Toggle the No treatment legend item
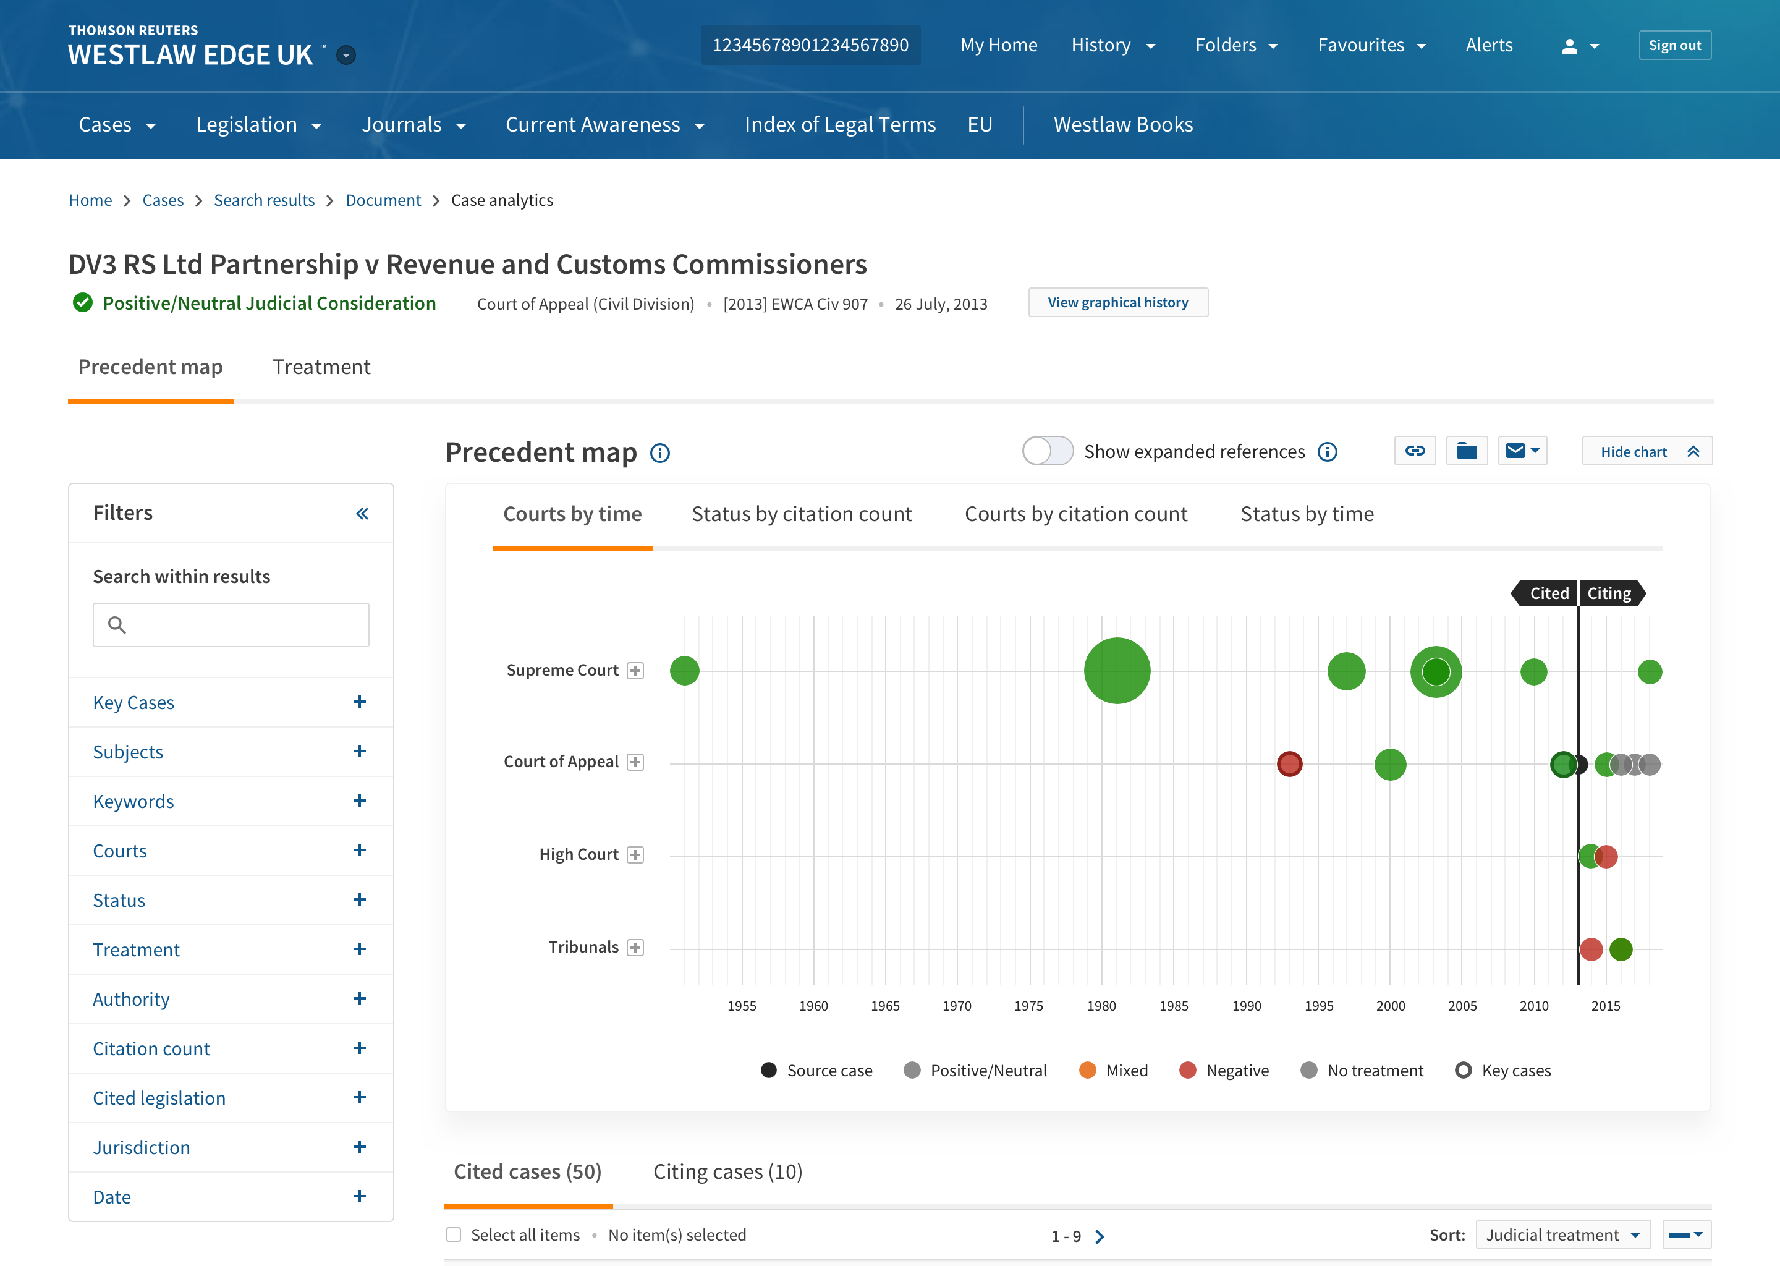Viewport: 1780px width, 1266px height. tap(1362, 1070)
